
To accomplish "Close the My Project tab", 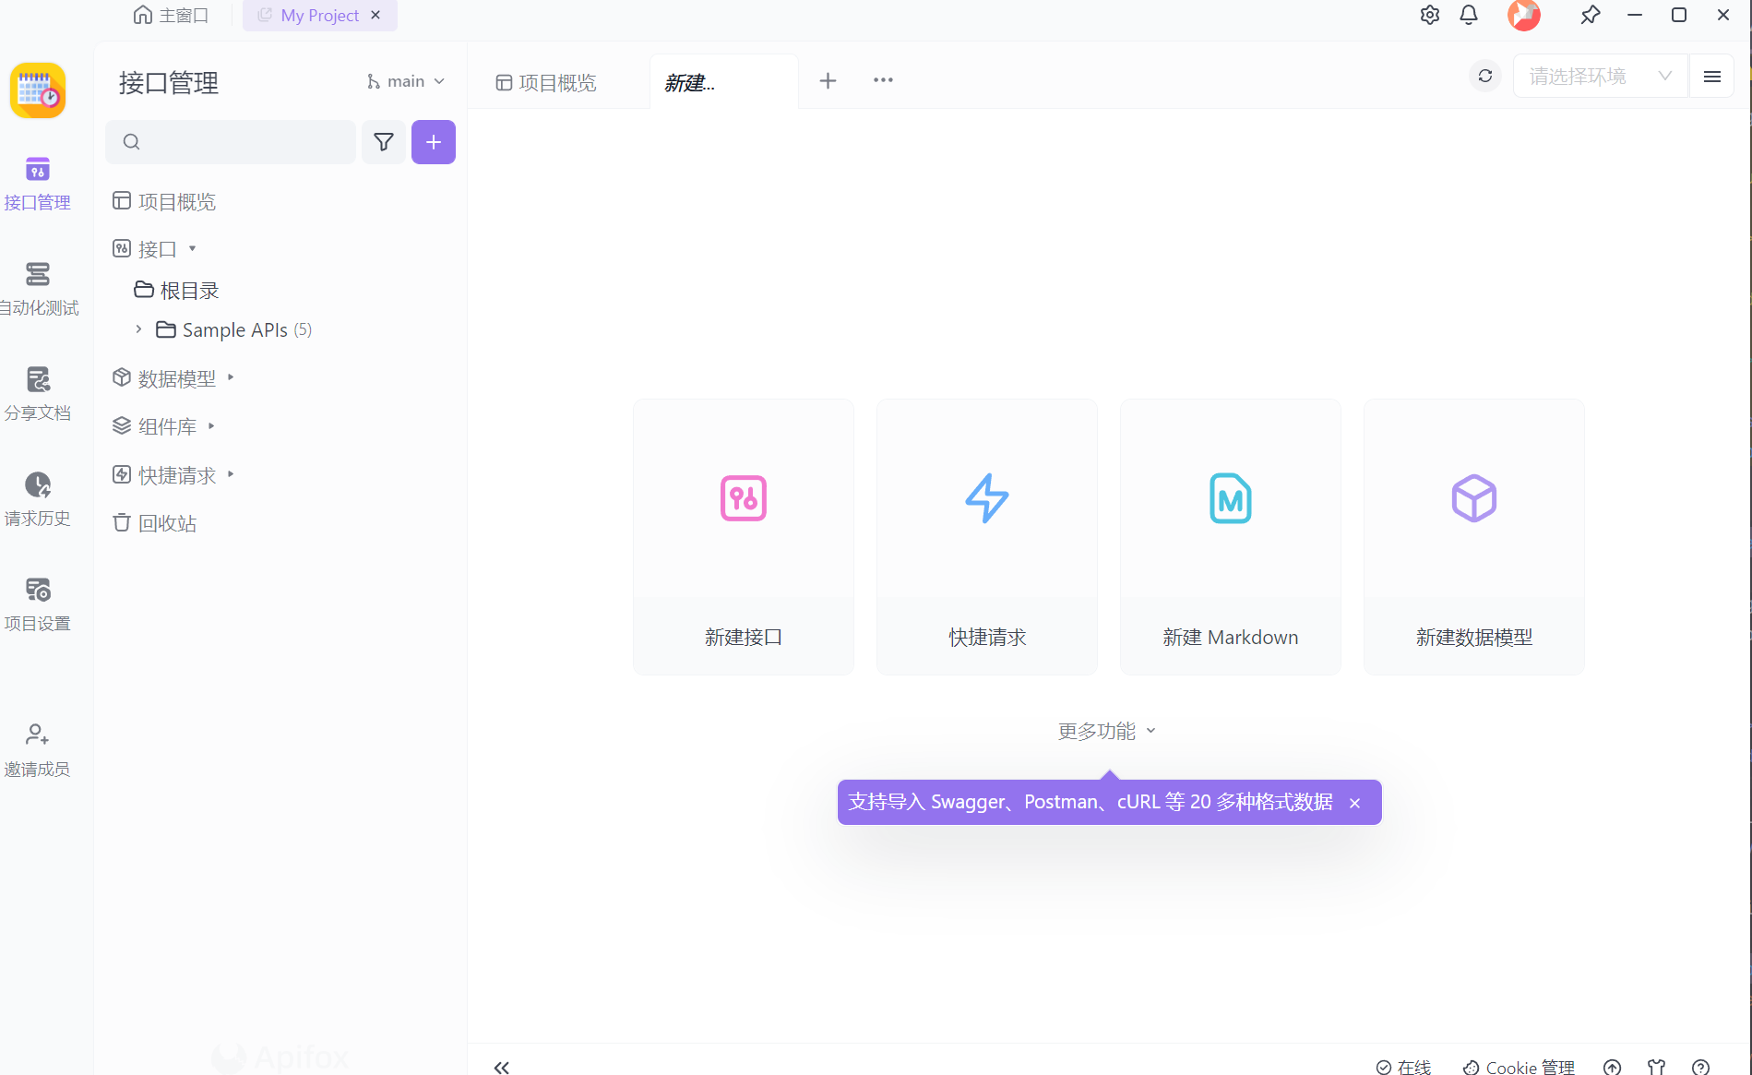I will pyautogui.click(x=375, y=15).
